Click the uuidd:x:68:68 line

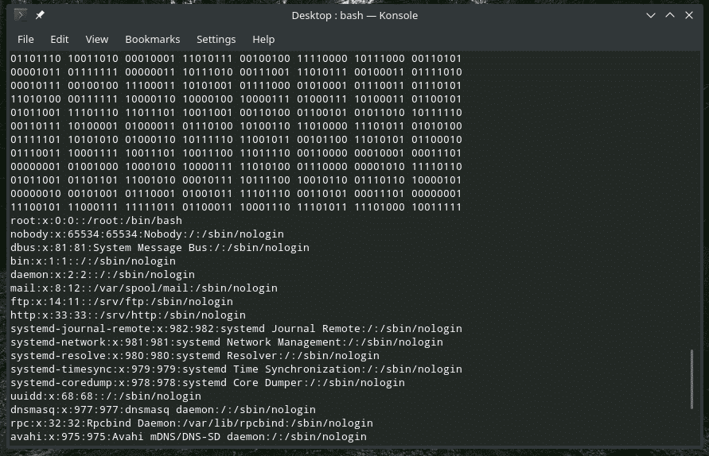coord(105,396)
